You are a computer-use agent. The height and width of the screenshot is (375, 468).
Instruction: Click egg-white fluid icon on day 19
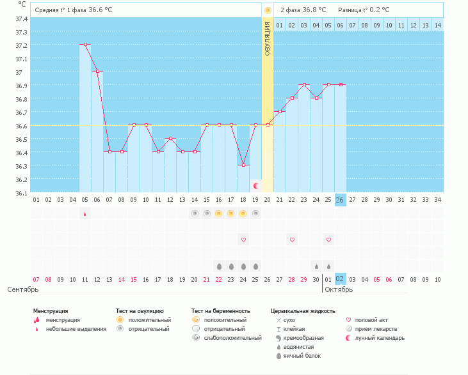tap(255, 266)
